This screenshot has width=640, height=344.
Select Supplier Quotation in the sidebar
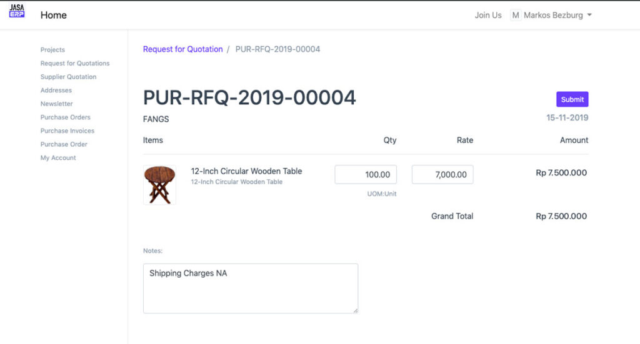[68, 77]
